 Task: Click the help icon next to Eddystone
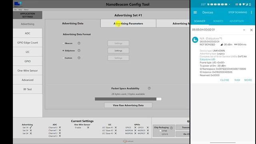click(79, 50)
